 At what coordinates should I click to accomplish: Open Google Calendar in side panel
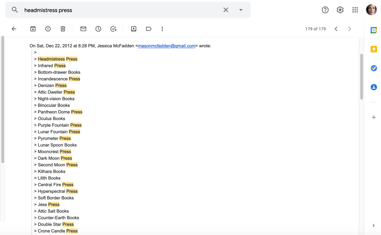click(x=374, y=30)
